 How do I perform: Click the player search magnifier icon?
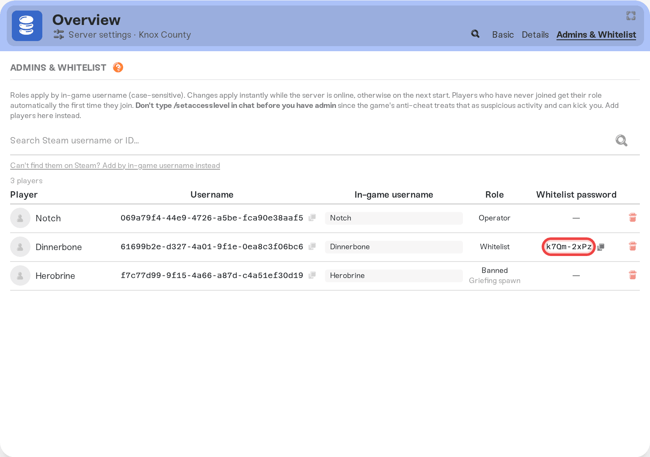coord(621,140)
